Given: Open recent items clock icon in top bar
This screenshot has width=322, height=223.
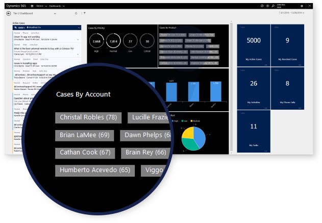Looking at the screenshot, I should [262, 6].
